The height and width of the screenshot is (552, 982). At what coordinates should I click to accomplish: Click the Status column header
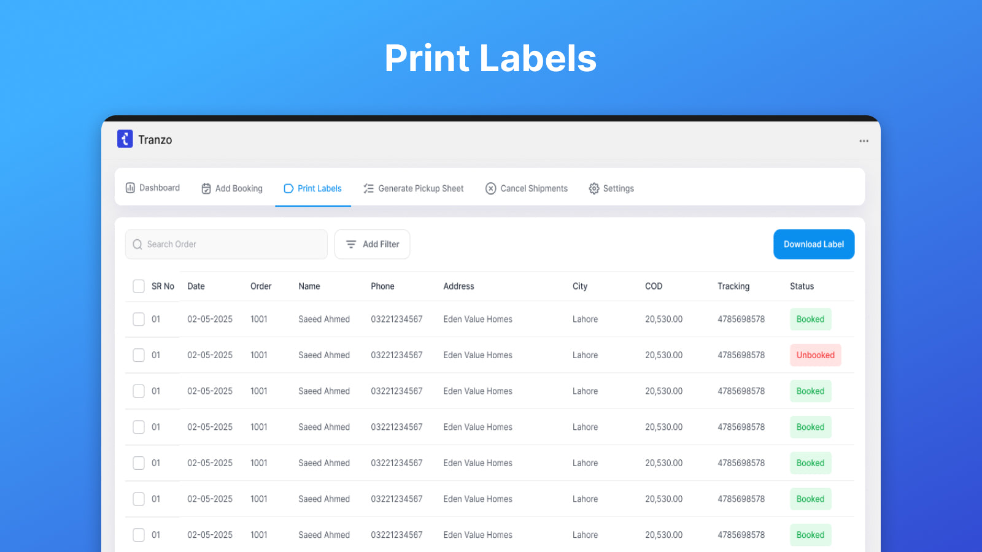pos(802,286)
